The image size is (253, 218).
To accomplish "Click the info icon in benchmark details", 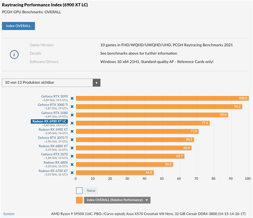I will (x=15, y=54).
